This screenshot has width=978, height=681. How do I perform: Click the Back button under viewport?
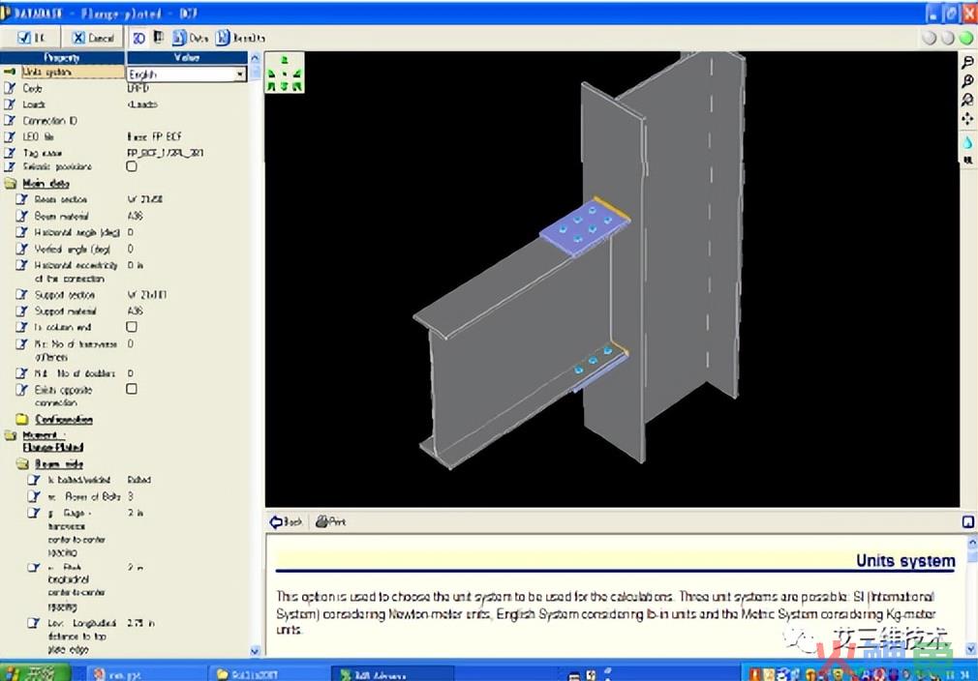pos(287,521)
